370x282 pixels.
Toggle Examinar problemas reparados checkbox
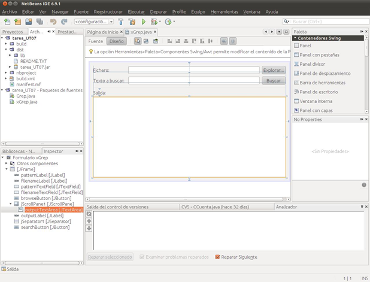click(142, 257)
